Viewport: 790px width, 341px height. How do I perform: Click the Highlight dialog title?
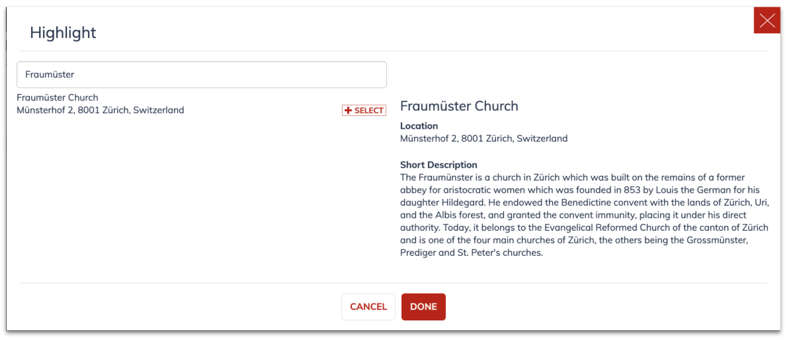63,33
